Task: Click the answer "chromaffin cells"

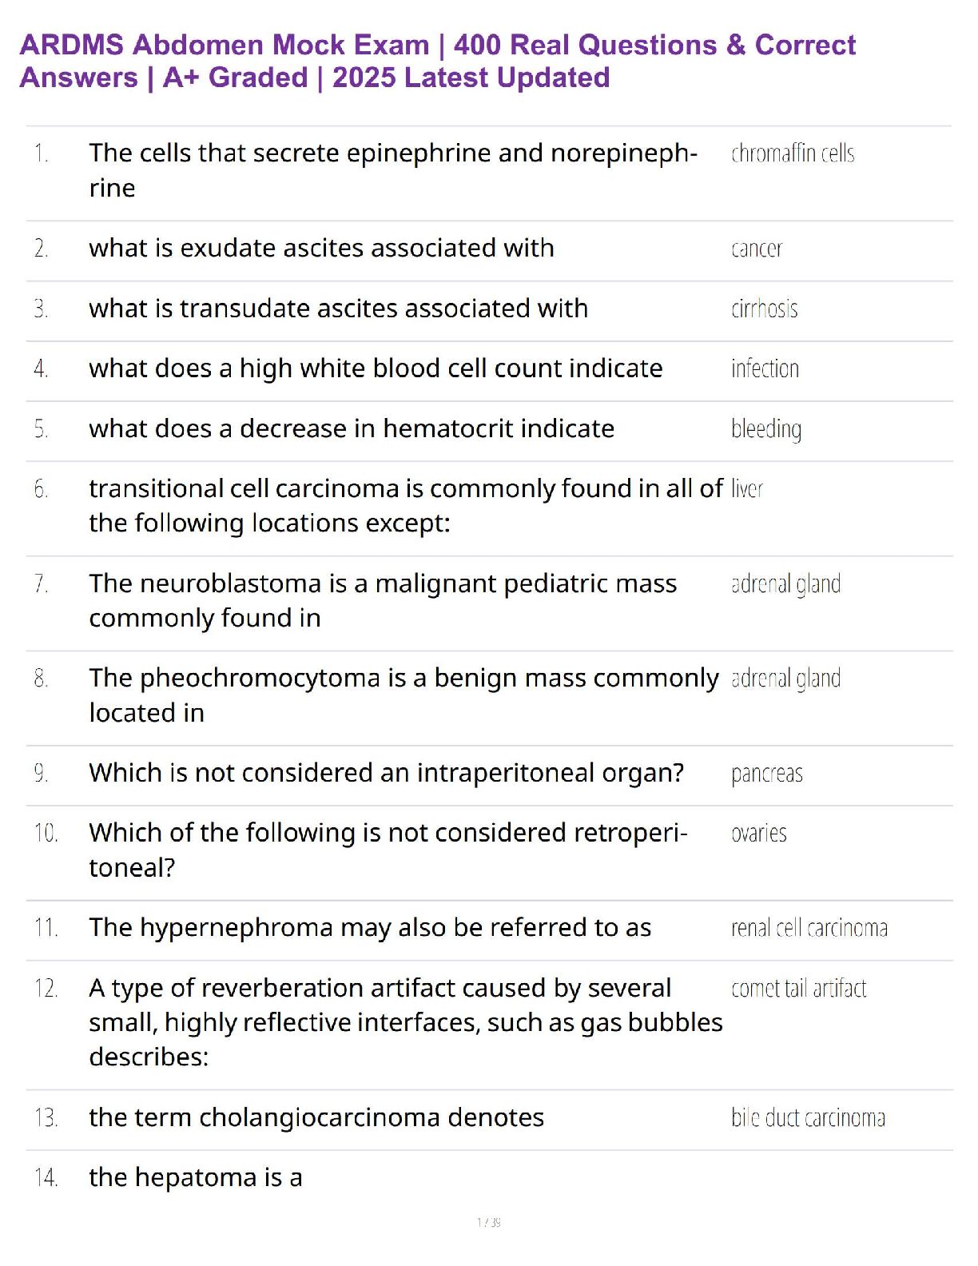Action: [x=792, y=153]
